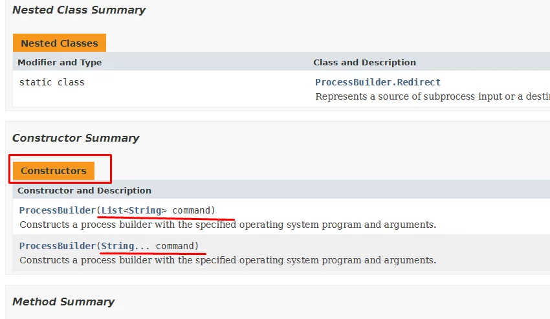Click the Modifier and Type column header
This screenshot has height=319, width=550.
(60, 63)
